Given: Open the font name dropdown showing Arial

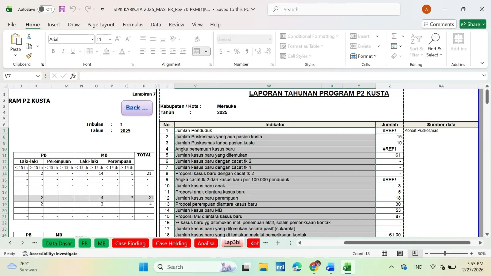Looking at the screenshot, I should 92,39.
